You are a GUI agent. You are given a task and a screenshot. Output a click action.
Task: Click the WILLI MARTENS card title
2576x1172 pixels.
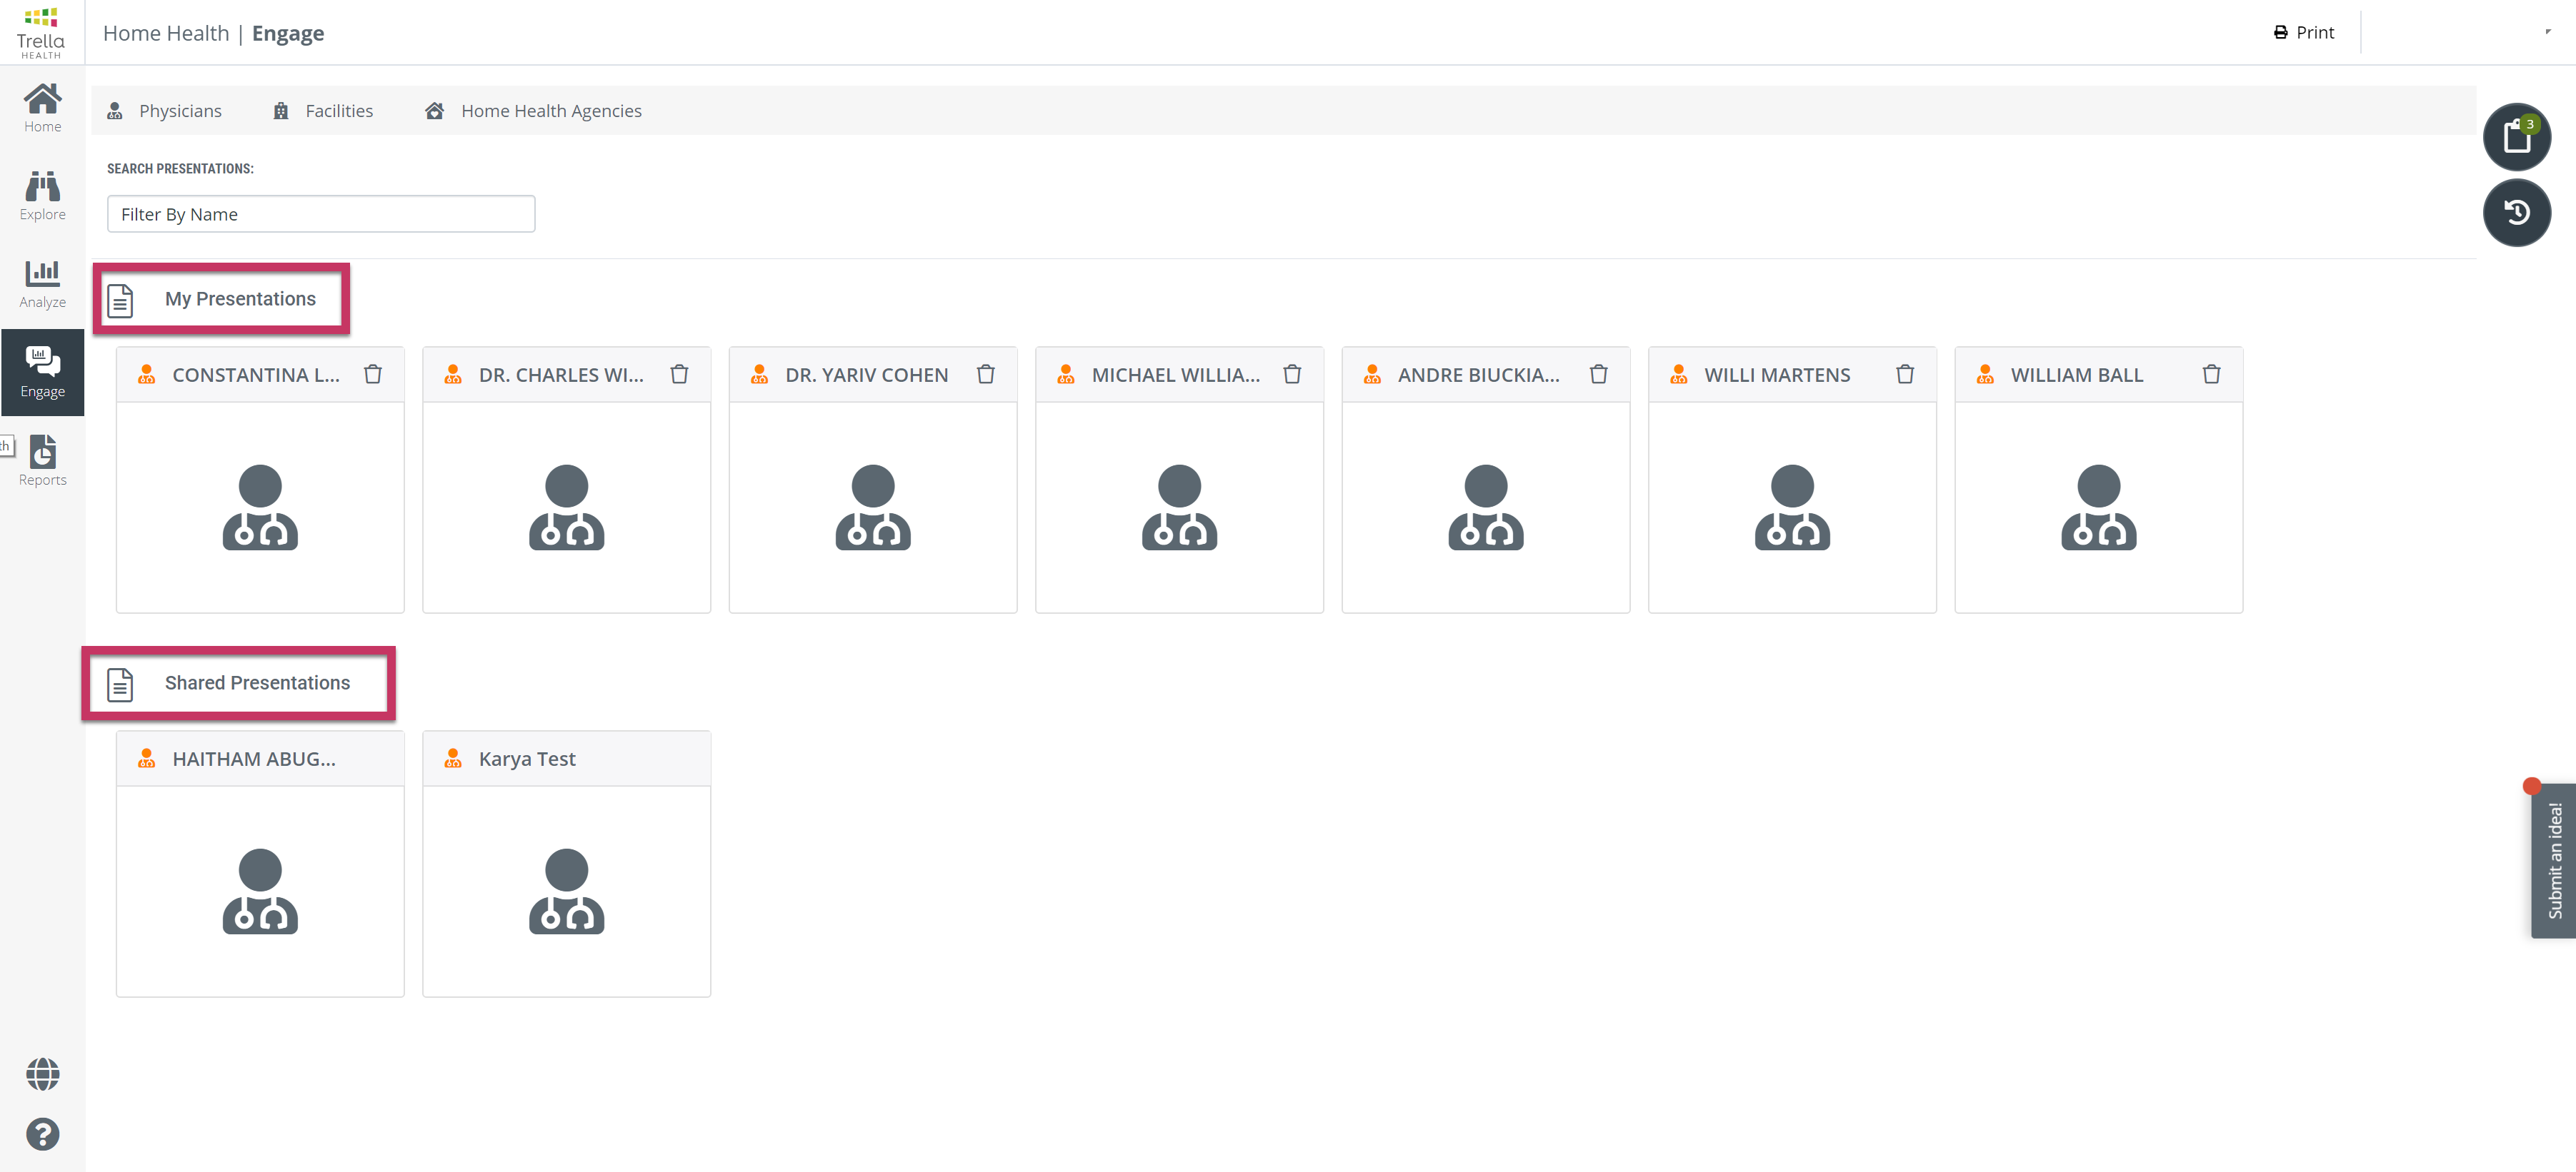click(1777, 375)
